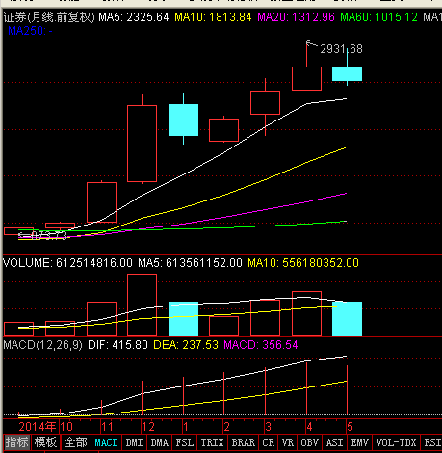Switch to VOL-TDX indicator
The height and width of the screenshot is (453, 442).
396,442
